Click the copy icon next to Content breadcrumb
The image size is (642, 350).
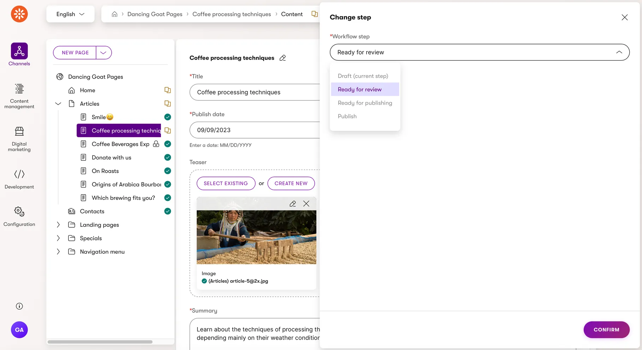314,14
